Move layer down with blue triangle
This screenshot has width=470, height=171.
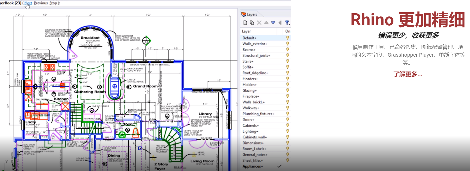[273, 23]
